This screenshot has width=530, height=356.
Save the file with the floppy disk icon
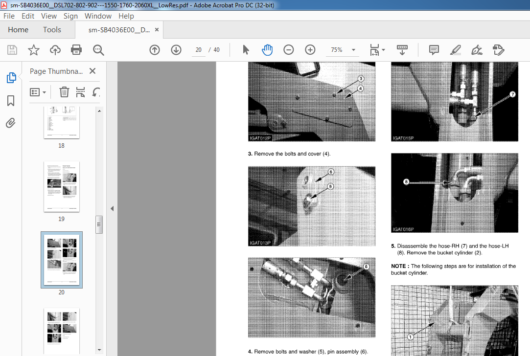12,50
